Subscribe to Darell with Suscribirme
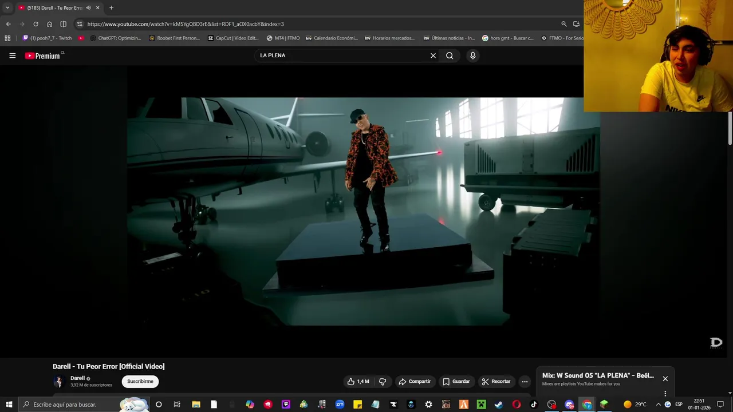The width and height of the screenshot is (733, 412). pyautogui.click(x=140, y=382)
